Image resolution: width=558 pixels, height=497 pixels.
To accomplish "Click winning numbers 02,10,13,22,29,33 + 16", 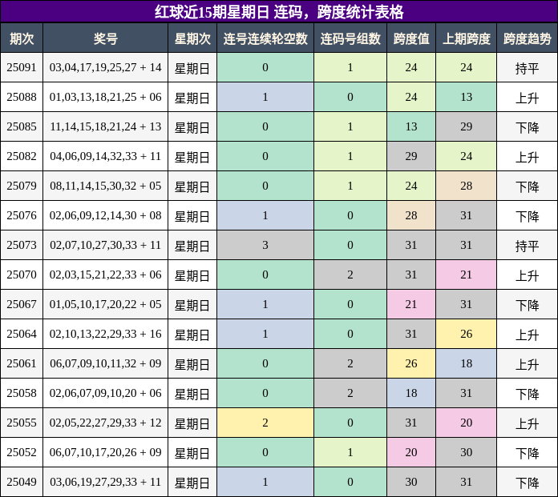I will pyautogui.click(x=105, y=334).
